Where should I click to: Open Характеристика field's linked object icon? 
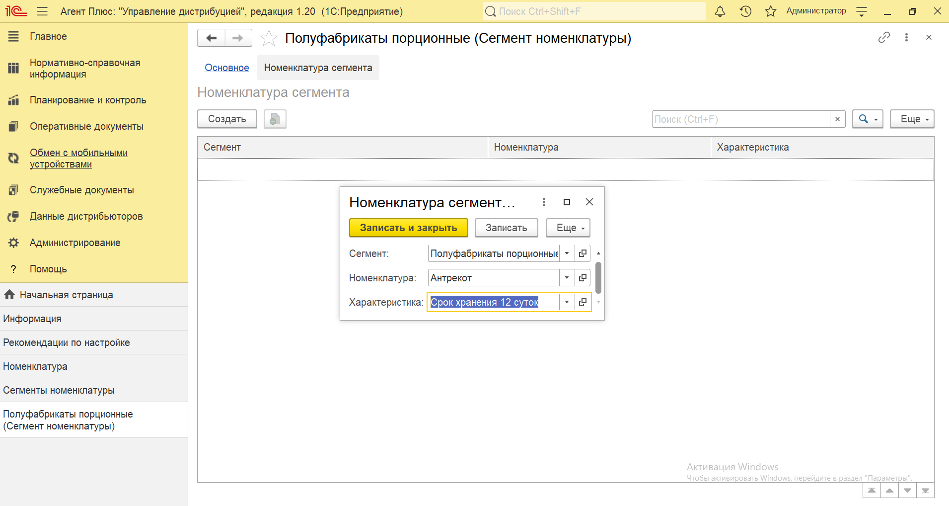click(583, 302)
